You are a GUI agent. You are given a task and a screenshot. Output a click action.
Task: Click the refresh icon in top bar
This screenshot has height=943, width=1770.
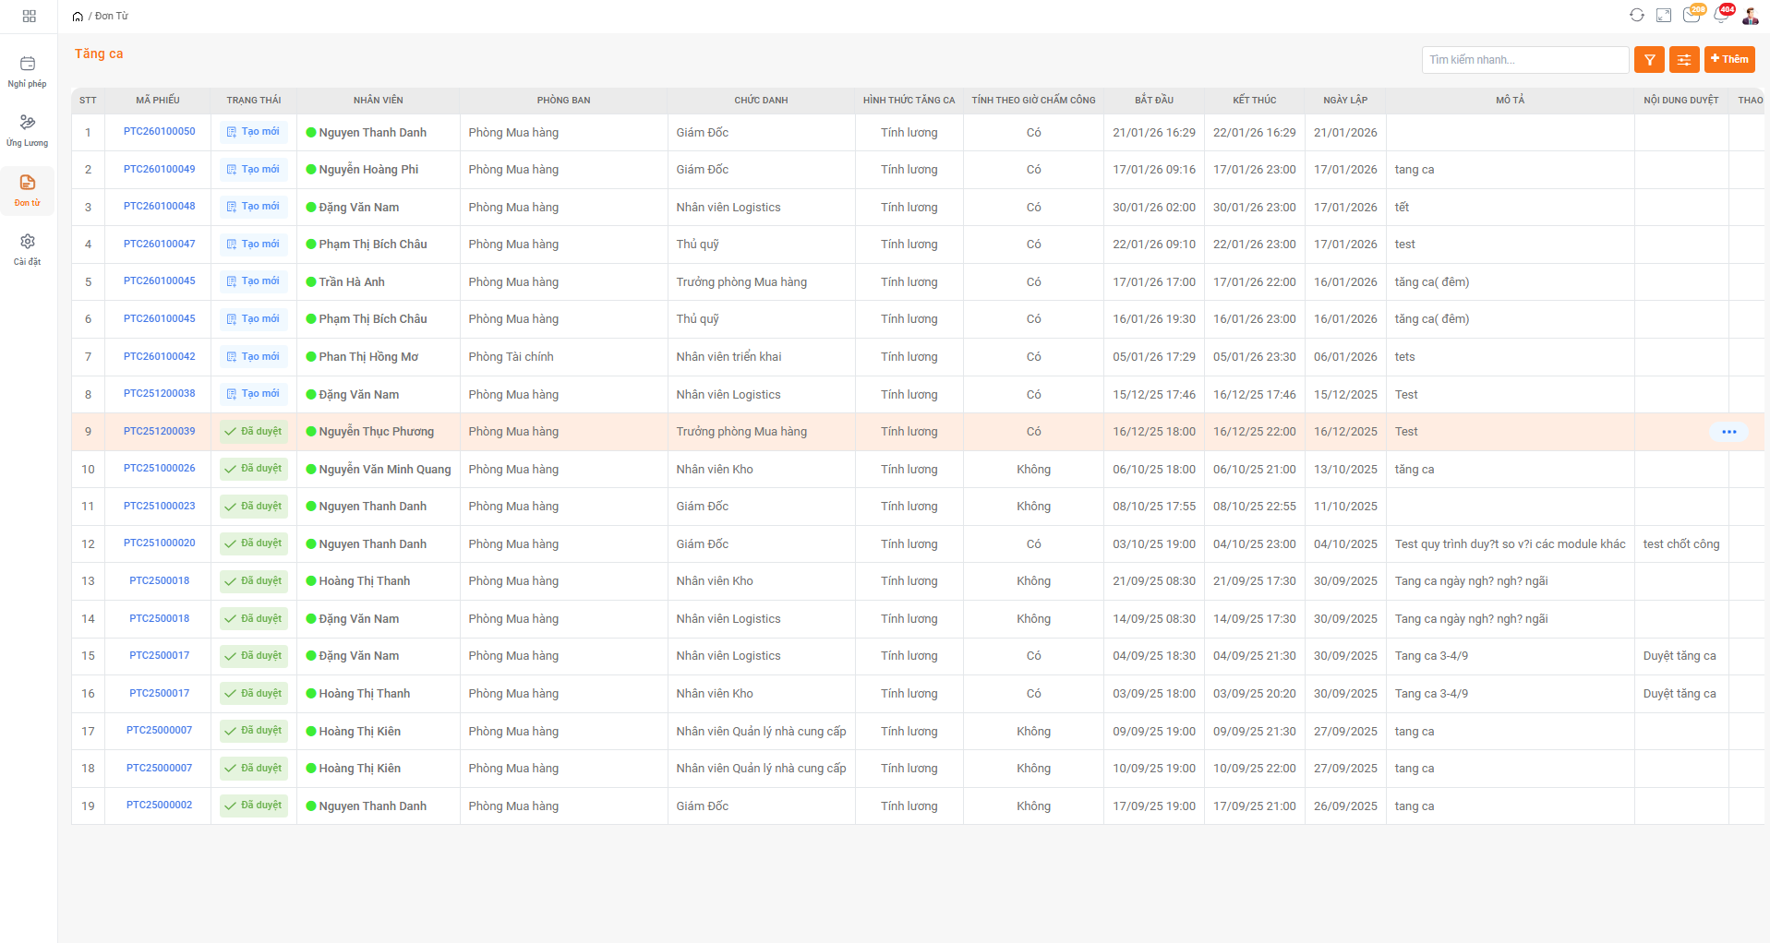coord(1636,16)
